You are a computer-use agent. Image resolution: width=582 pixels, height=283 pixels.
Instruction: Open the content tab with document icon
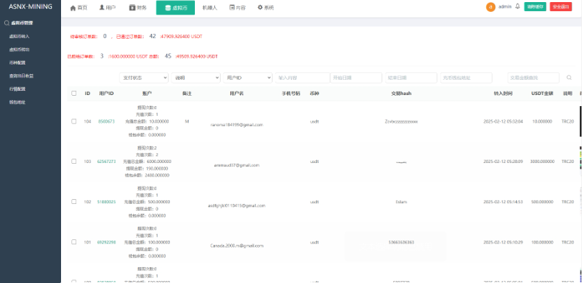point(237,8)
